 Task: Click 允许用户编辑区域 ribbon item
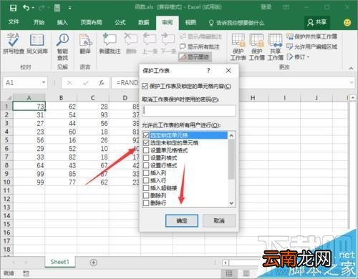[311, 46]
